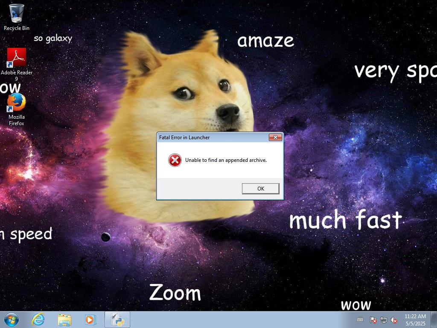
Task: Open the on-screen keyboard tray icon
Action: (x=360, y=319)
